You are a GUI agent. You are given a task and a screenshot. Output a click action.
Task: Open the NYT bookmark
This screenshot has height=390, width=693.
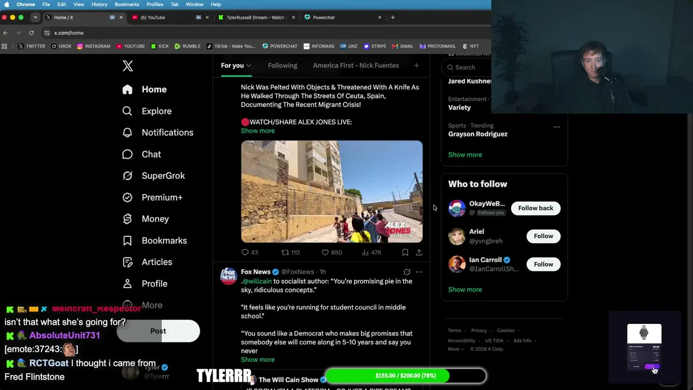pyautogui.click(x=470, y=46)
